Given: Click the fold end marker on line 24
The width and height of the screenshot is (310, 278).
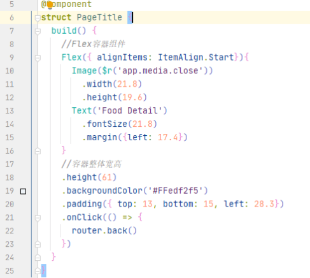Looking at the screenshot, I should (38, 258).
